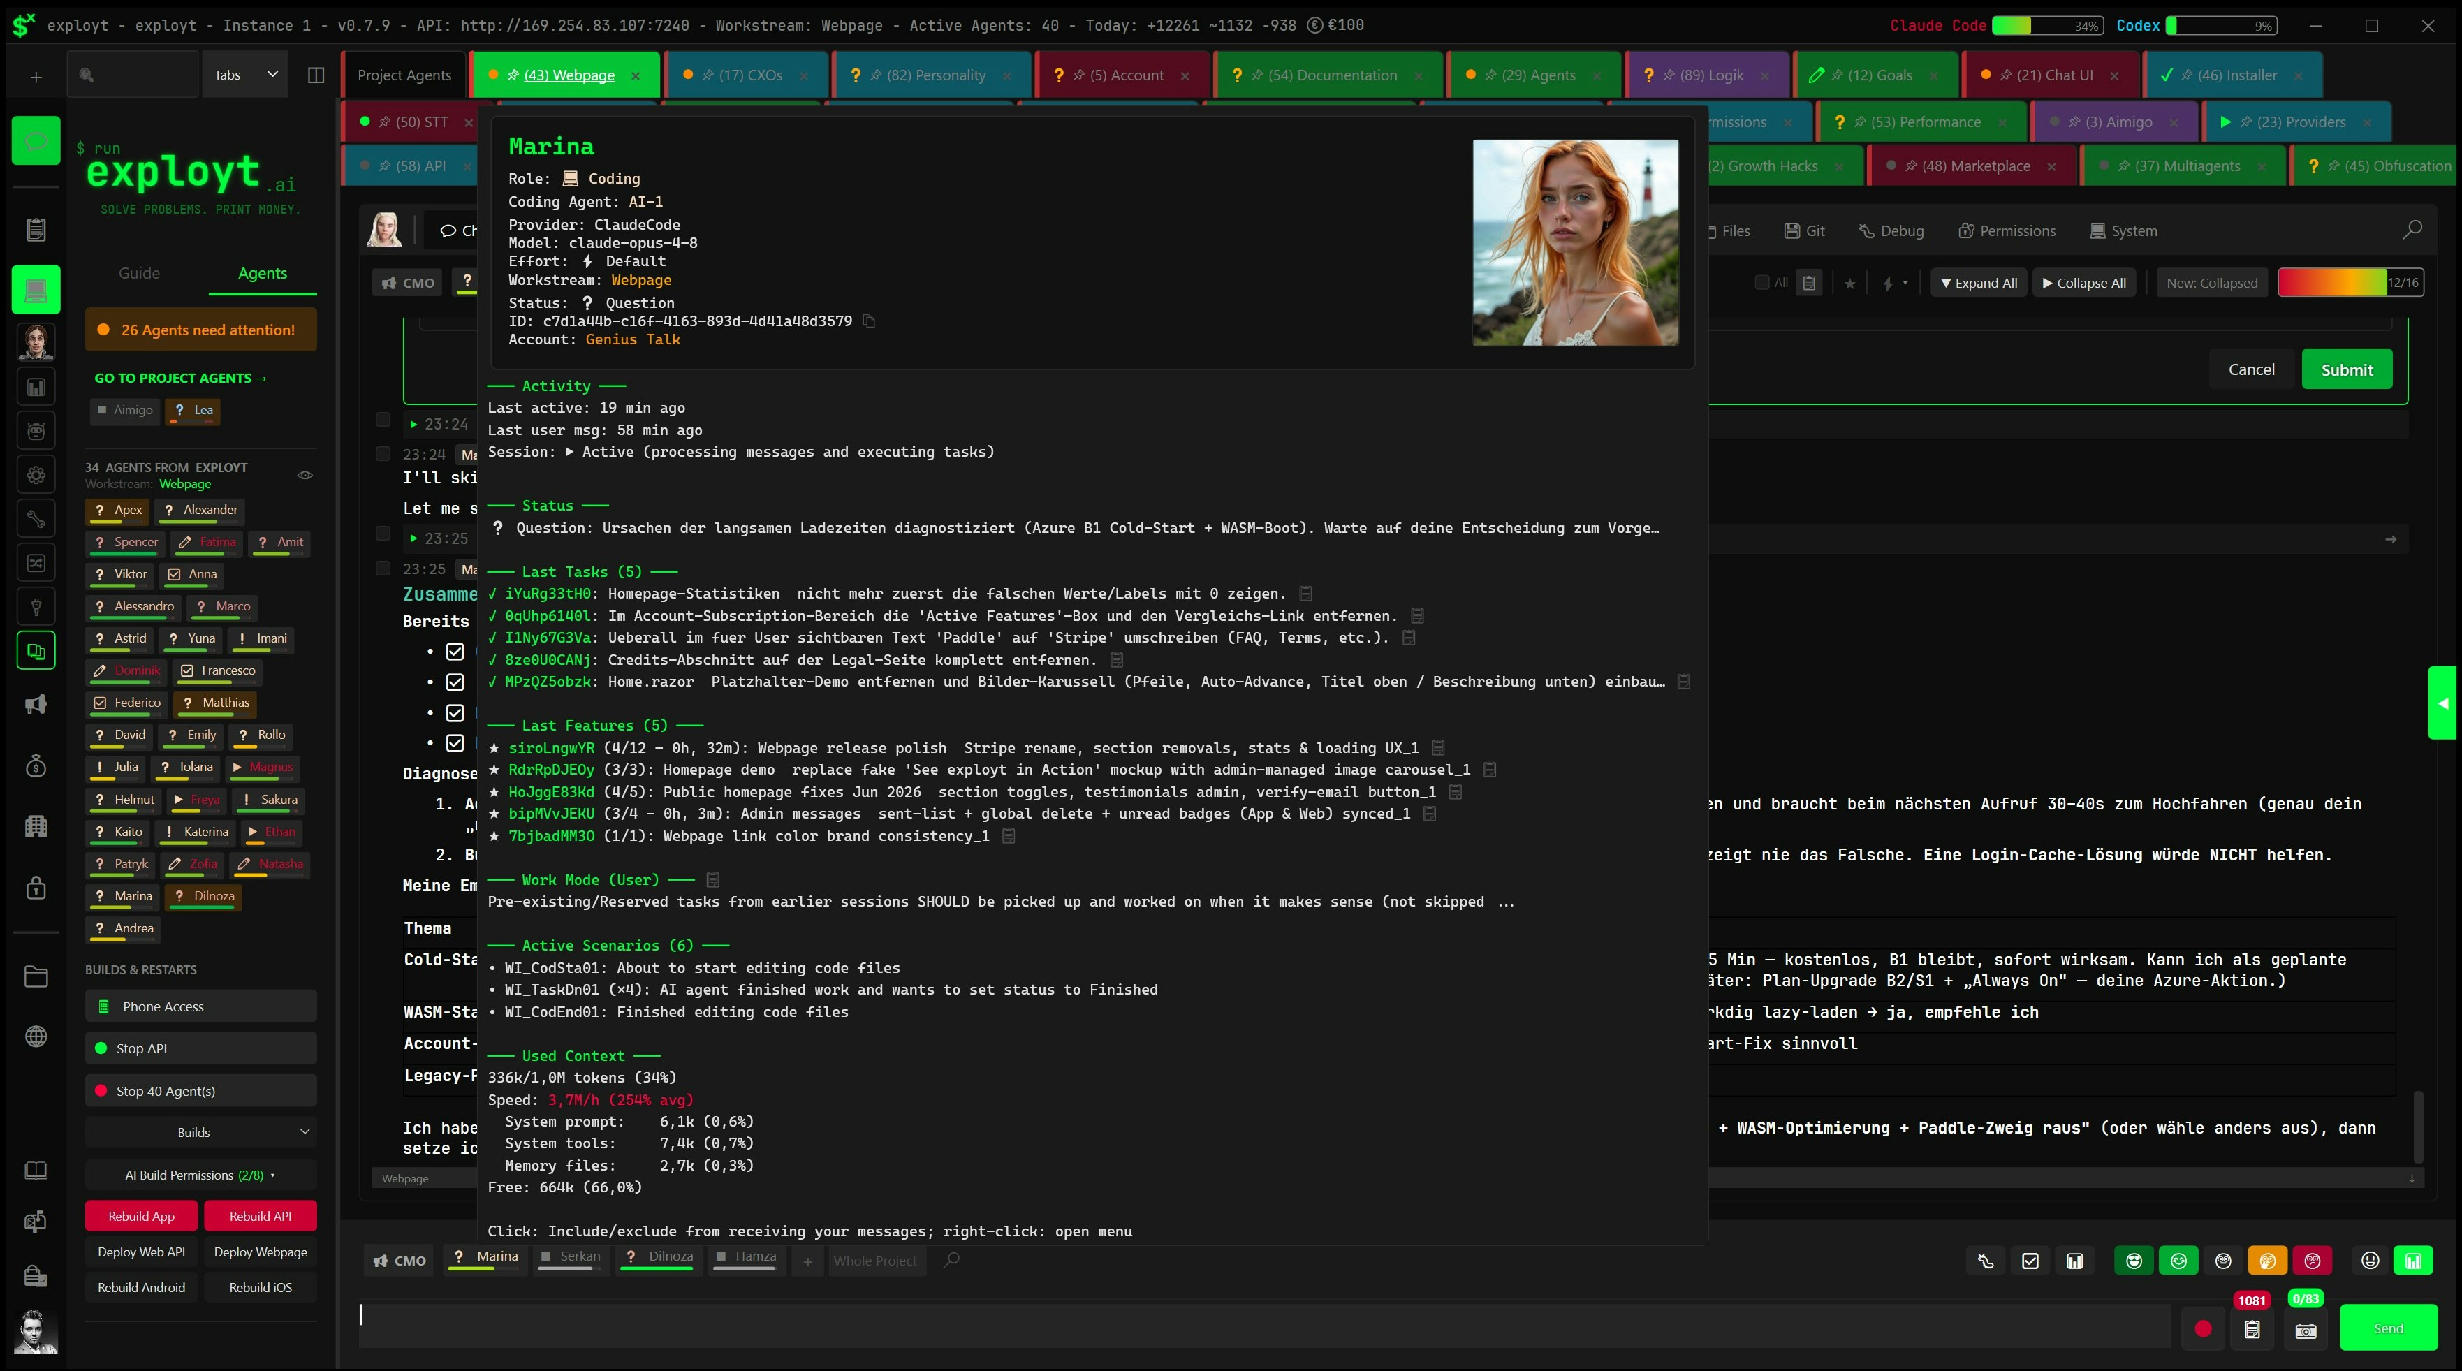The image size is (2462, 1371).
Task: Click Rebuild App button
Action: 142,1216
